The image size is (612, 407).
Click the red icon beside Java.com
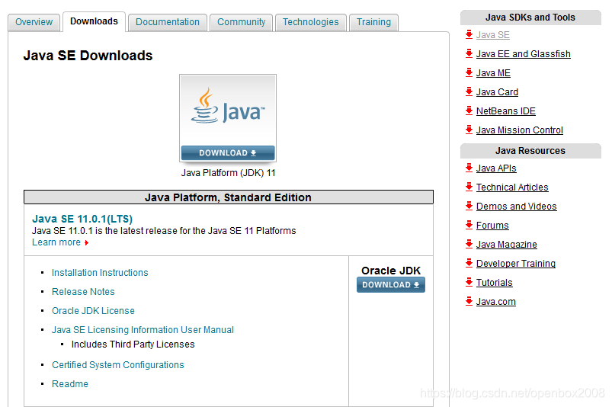coord(469,302)
